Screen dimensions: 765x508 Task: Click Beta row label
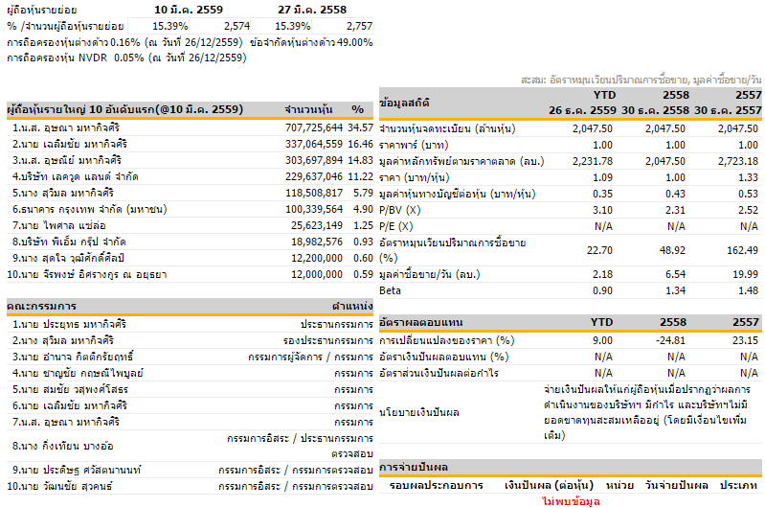tap(390, 290)
